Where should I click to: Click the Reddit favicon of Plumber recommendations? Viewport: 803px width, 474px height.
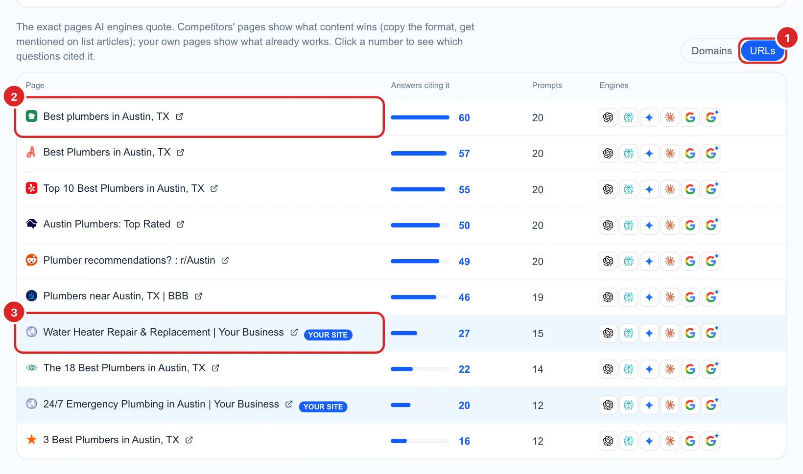31,260
